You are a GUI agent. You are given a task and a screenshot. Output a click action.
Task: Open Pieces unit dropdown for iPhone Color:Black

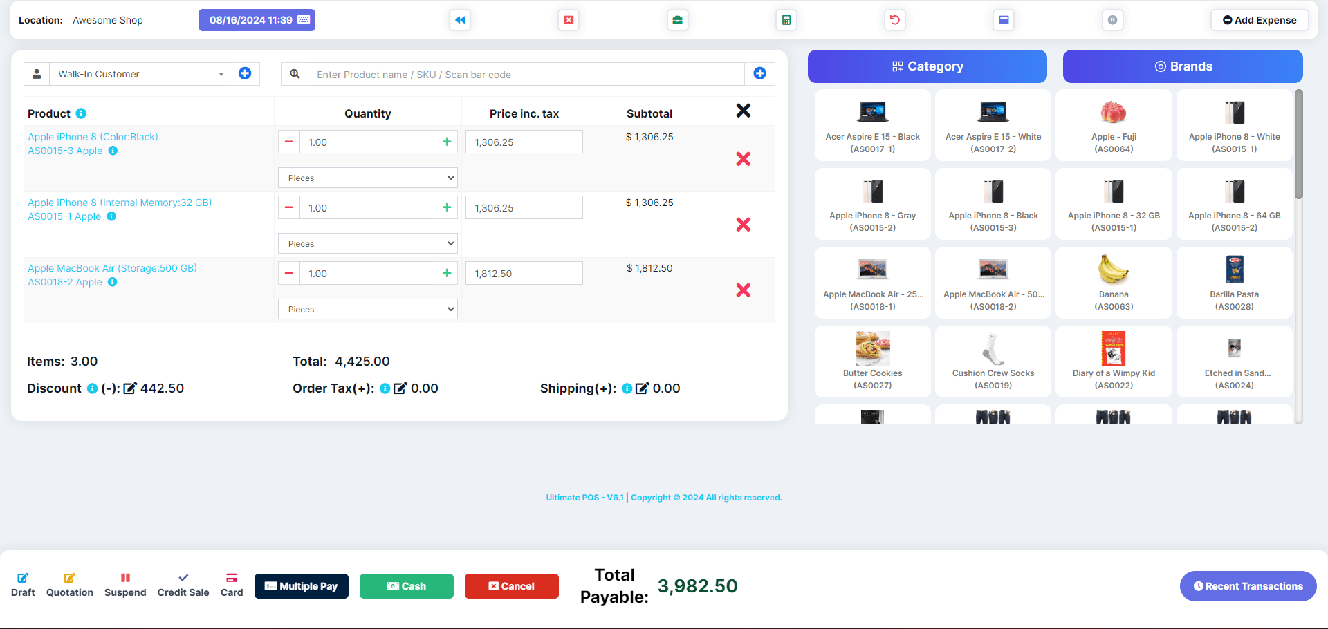368,178
